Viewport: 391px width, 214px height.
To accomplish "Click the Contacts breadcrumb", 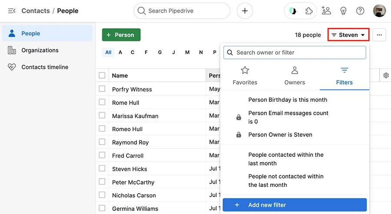I will point(36,11).
